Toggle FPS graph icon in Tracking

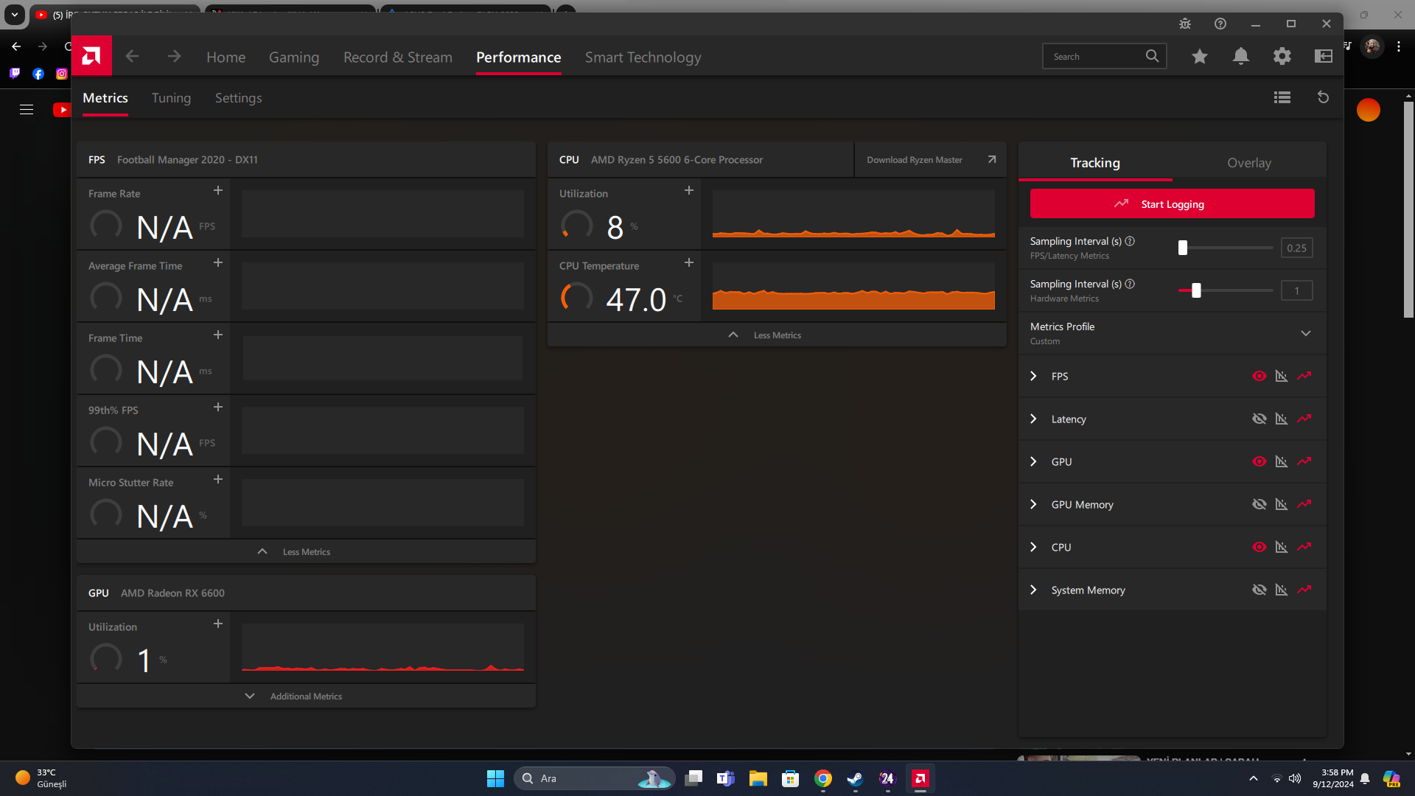(1282, 376)
